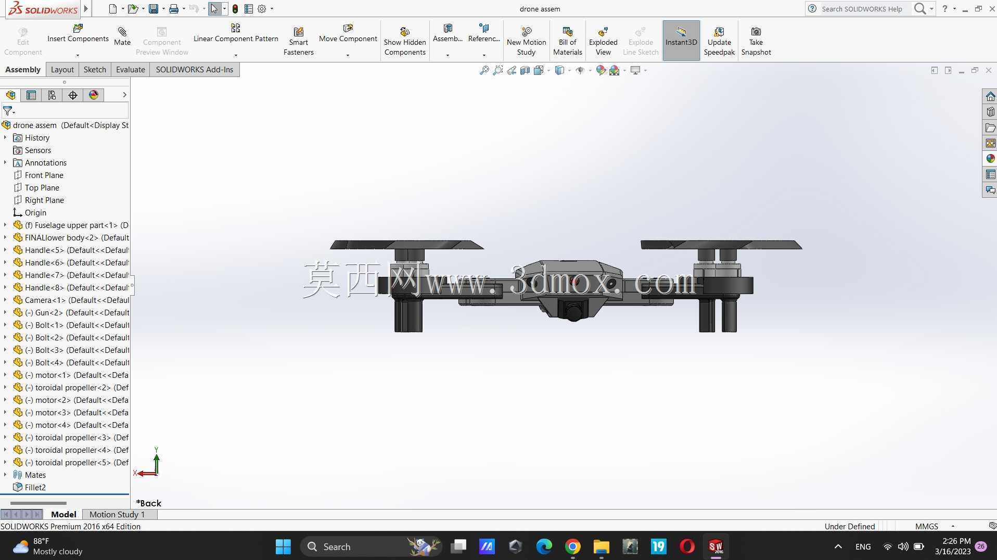Viewport: 997px width, 560px height.
Task: Click Move Component button
Action: coord(348,33)
